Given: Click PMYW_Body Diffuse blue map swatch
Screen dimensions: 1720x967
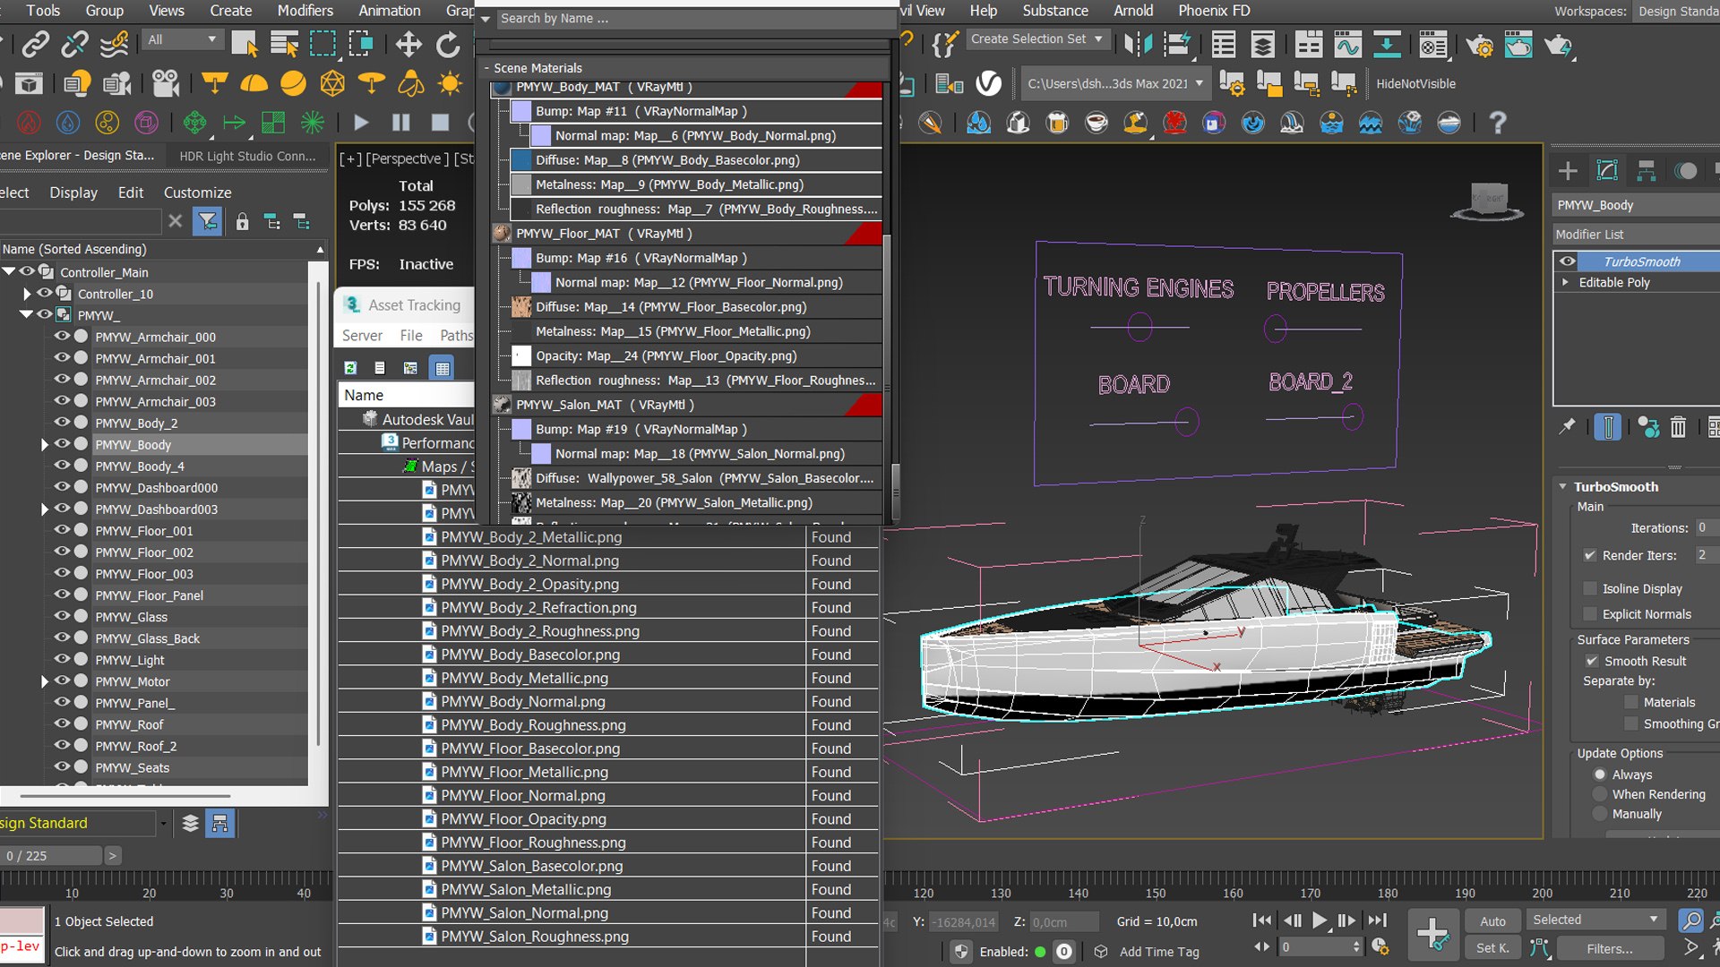Looking at the screenshot, I should click(521, 160).
